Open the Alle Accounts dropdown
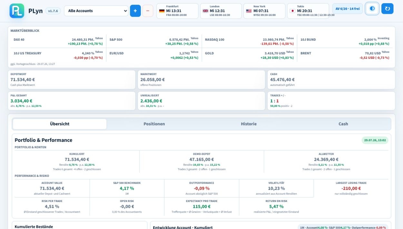Viewport: 403px width, 229px height. pos(96,11)
